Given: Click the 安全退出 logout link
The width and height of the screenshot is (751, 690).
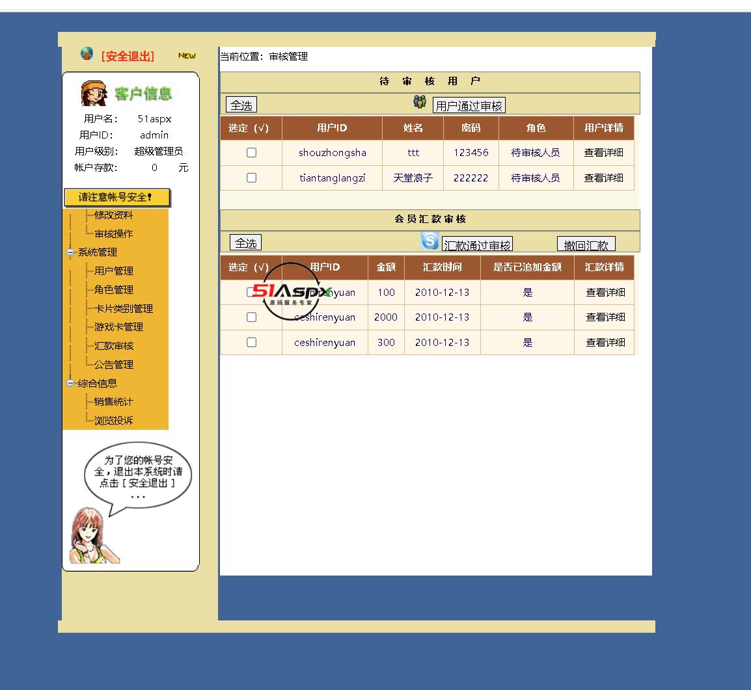Looking at the screenshot, I should tap(128, 57).
